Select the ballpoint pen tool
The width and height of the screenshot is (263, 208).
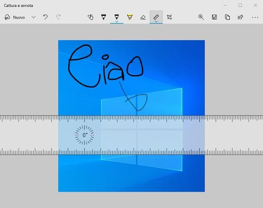103,17
